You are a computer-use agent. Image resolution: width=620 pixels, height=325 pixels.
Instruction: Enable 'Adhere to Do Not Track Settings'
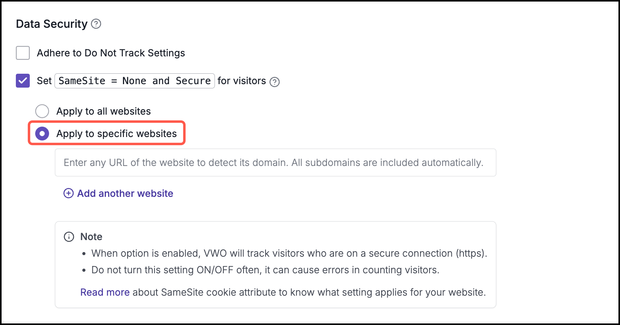pos(22,53)
